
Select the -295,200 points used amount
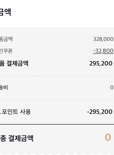(100, 112)
